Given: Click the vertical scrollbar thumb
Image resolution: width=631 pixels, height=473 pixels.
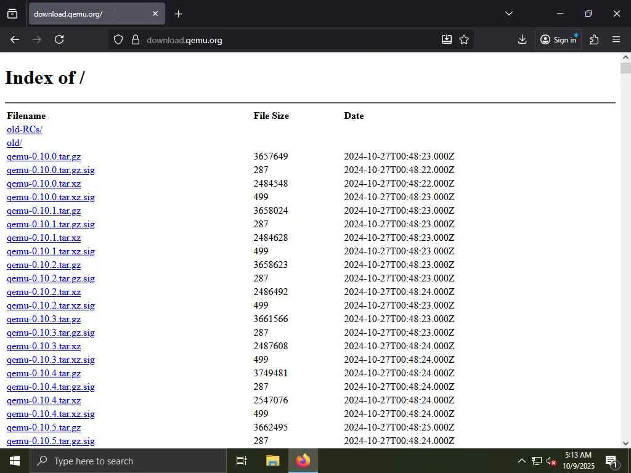Looking at the screenshot, I should pos(625,68).
